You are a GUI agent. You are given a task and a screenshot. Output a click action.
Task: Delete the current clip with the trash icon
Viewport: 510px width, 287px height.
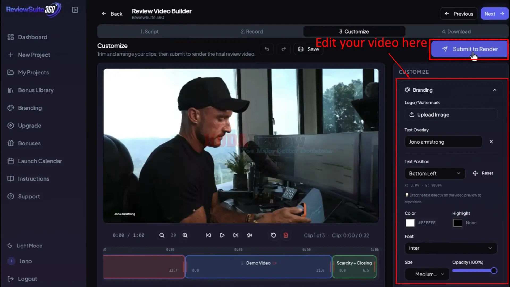pyautogui.click(x=286, y=235)
